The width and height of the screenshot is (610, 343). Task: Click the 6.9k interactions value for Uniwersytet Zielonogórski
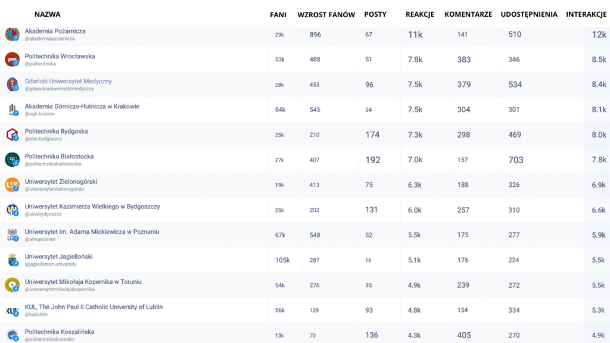(599, 185)
